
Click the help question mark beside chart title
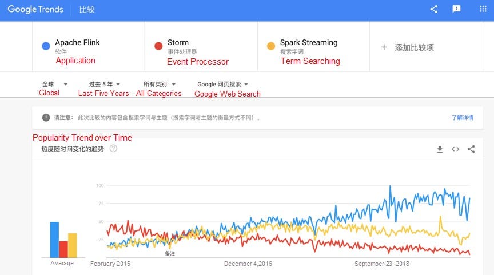coord(113,149)
